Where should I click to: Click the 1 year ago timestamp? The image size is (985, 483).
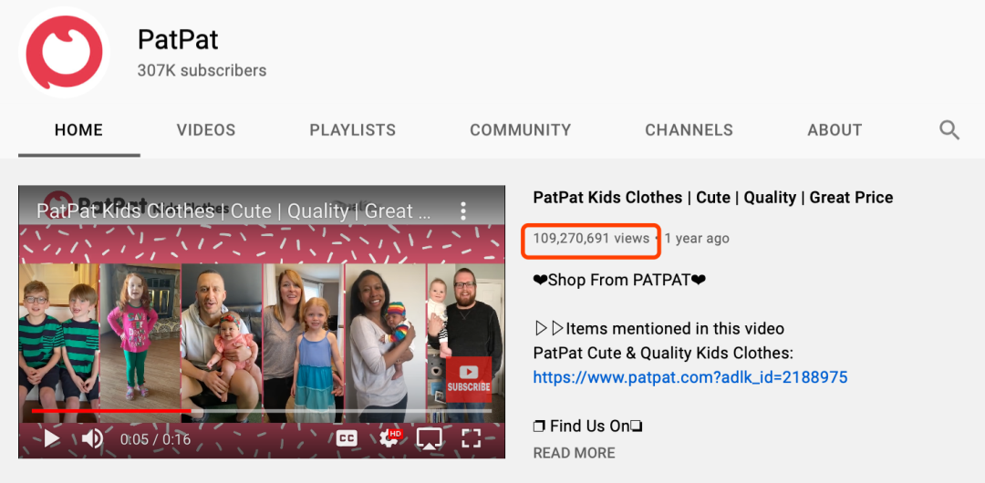[698, 238]
